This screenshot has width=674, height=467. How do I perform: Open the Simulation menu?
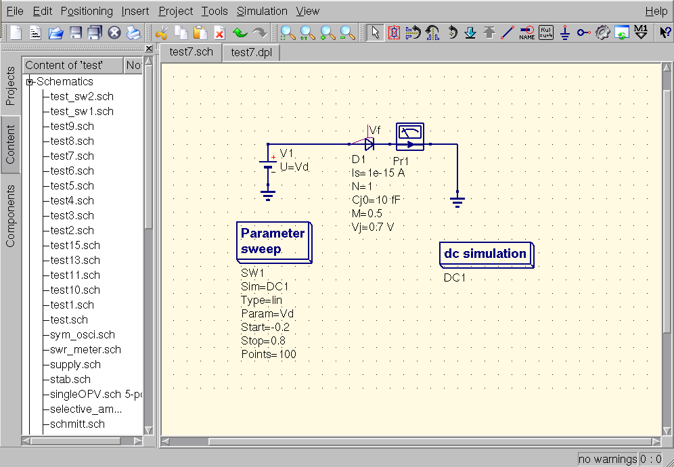pos(262,12)
